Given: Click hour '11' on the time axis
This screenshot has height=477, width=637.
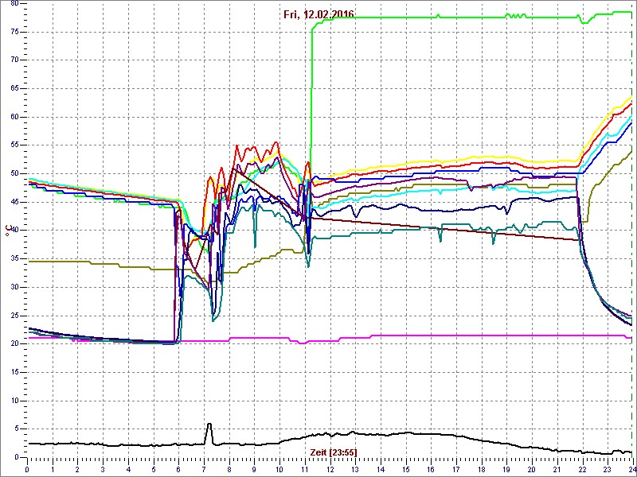Looking at the screenshot, I should tap(305, 469).
